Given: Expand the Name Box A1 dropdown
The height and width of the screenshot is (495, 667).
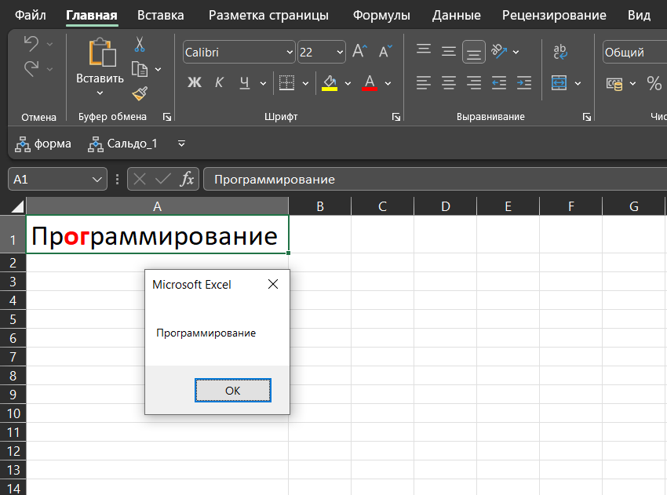Looking at the screenshot, I should click(x=97, y=180).
